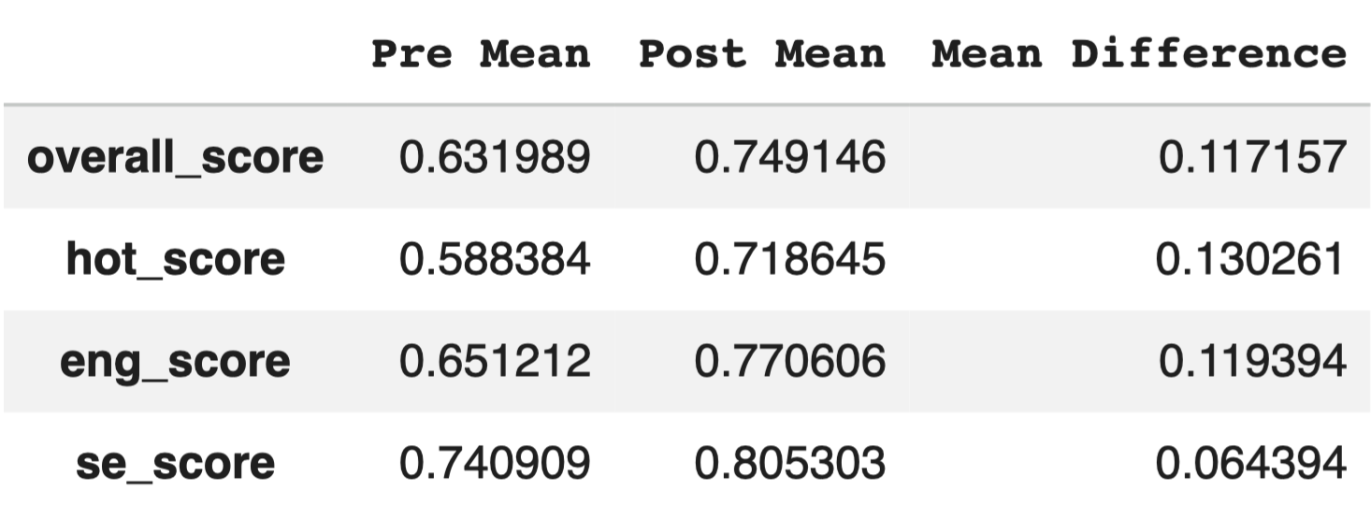
Task: Select the overall_score row label
Action: click(175, 157)
